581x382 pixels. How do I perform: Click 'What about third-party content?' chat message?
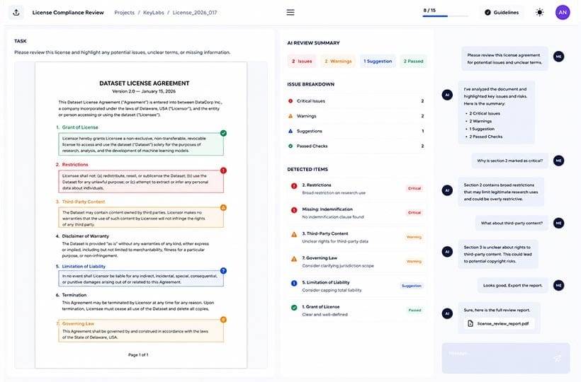point(512,223)
